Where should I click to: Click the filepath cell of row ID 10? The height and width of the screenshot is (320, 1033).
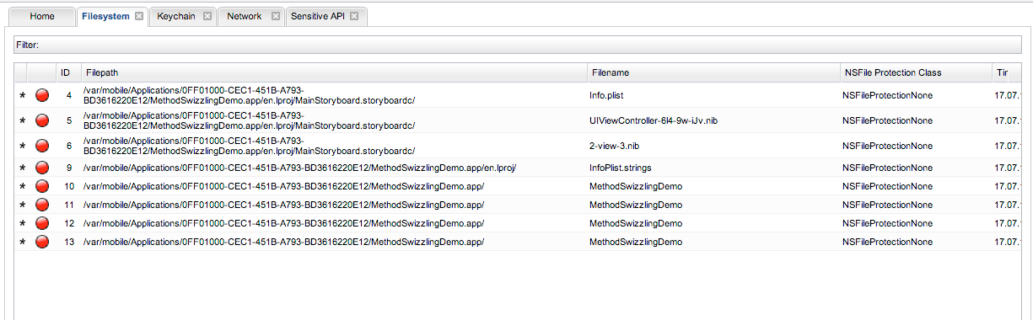(x=283, y=186)
